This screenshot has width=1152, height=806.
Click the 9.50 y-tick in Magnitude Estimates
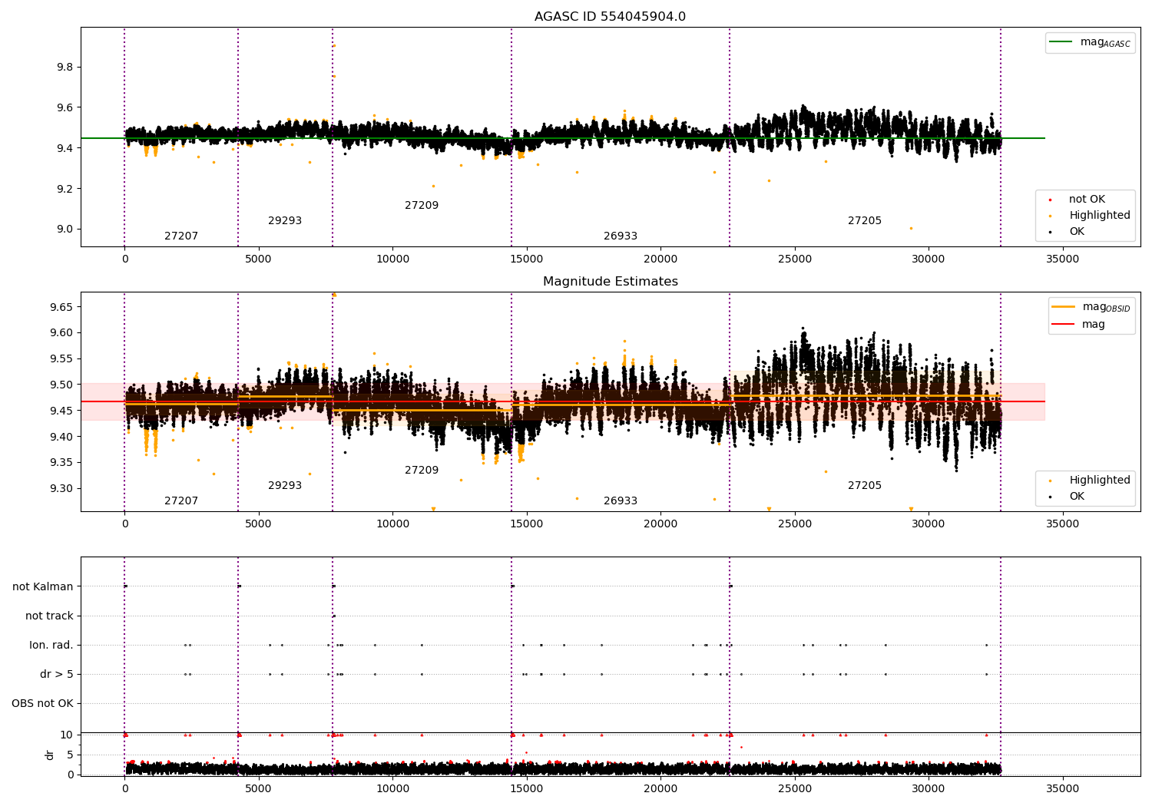pos(62,385)
